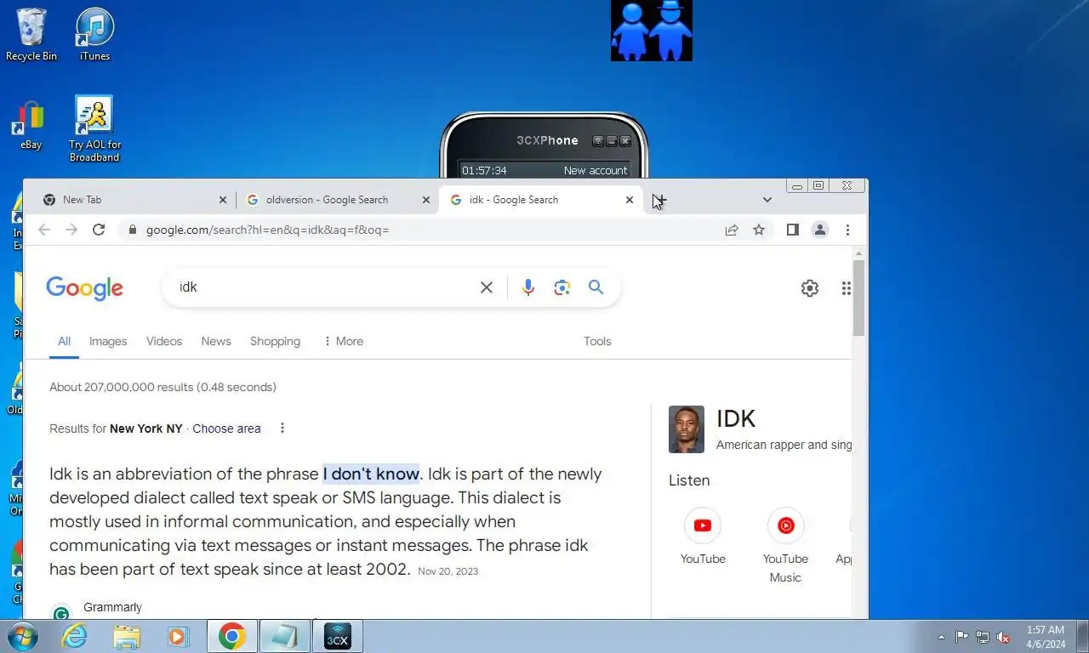Search by image with Lens icon
The height and width of the screenshot is (653, 1089).
(x=562, y=287)
